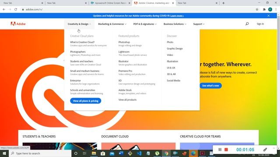
Task: Open View all products link
Action: [x=127, y=100]
